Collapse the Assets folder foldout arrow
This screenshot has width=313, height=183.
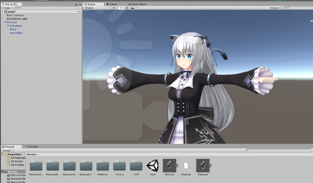(2, 171)
